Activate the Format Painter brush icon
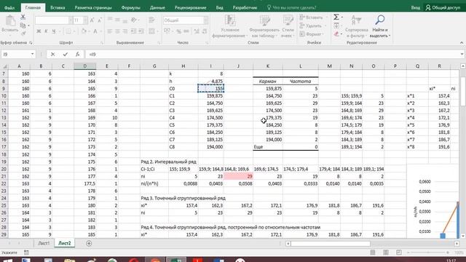Viewport: 466px width, 262px height. (x=23, y=33)
